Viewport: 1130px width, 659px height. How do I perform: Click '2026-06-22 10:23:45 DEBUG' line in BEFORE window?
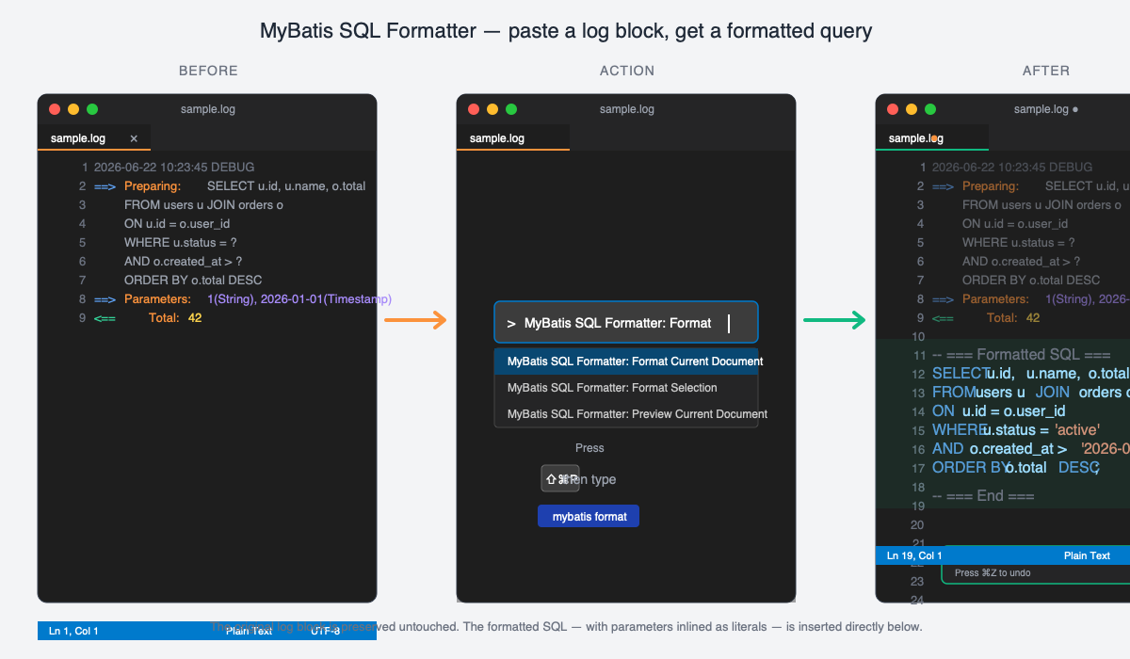(x=174, y=168)
